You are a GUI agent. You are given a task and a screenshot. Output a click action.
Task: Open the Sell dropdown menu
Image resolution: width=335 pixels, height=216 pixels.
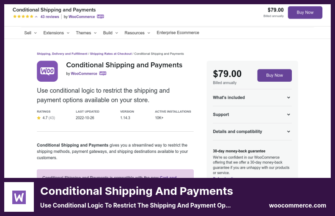(30, 33)
